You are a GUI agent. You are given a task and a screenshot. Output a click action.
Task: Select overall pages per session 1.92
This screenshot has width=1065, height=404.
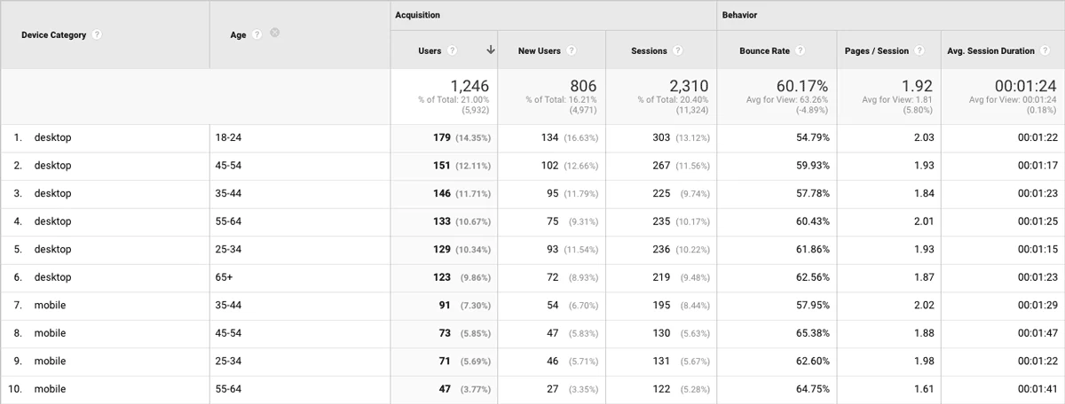(x=918, y=86)
